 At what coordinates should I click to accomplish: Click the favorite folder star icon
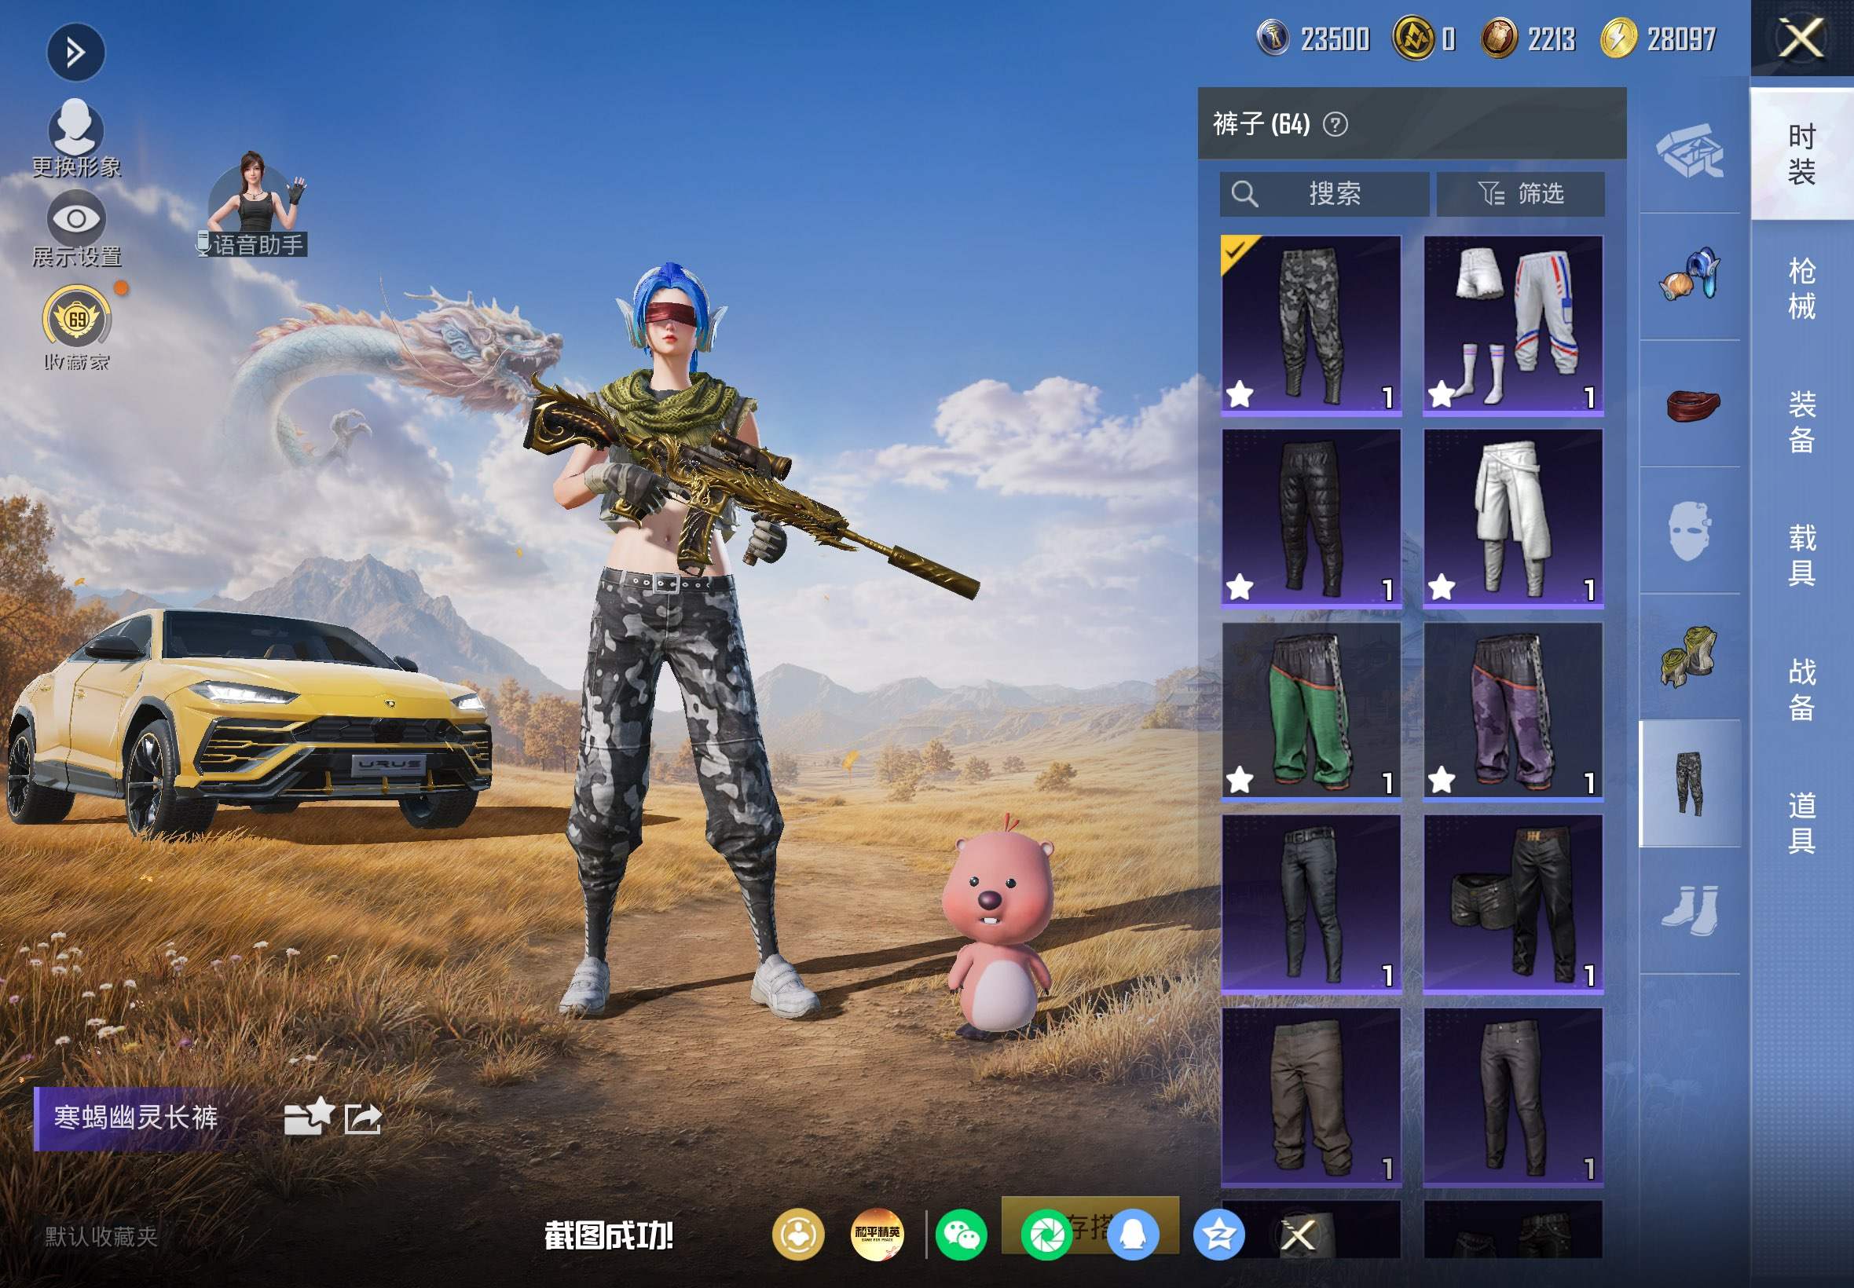coord(310,1117)
